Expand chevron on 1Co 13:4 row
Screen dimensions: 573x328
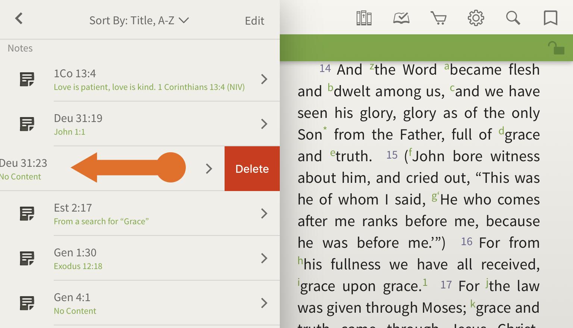(x=264, y=79)
